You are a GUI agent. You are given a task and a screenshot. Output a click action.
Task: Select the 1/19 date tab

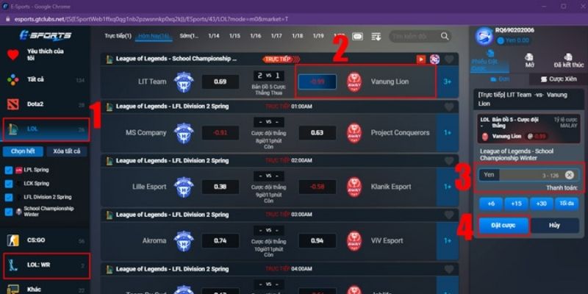click(x=318, y=36)
